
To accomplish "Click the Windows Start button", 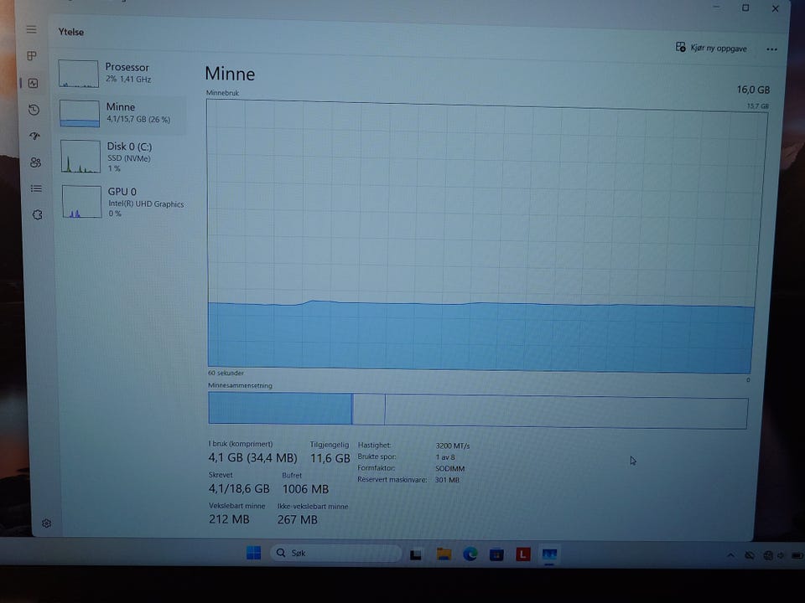I will pos(253,553).
